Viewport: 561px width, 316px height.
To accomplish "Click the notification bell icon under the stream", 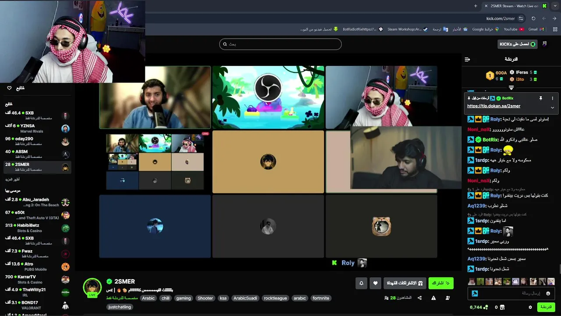I will pos(361,283).
